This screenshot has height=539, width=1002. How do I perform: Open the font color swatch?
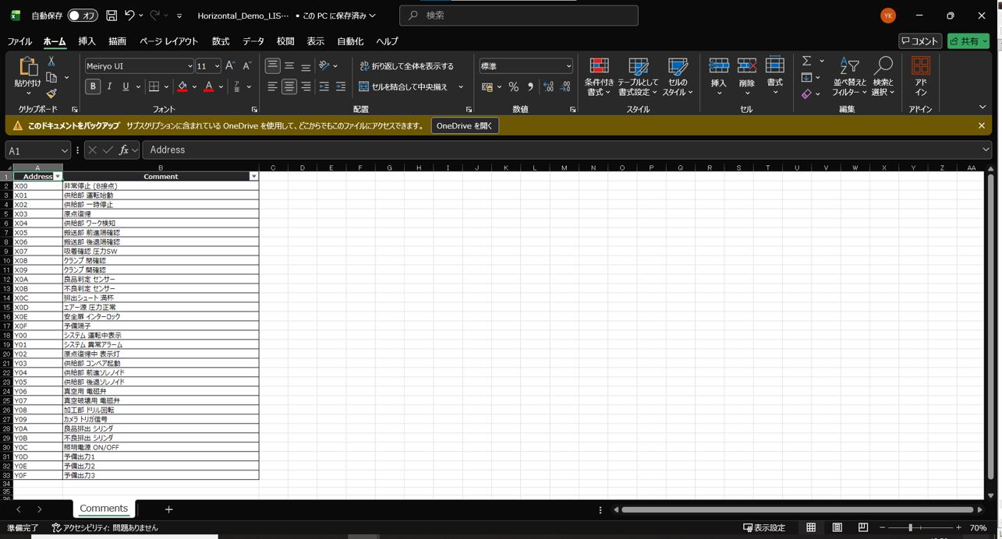[209, 86]
